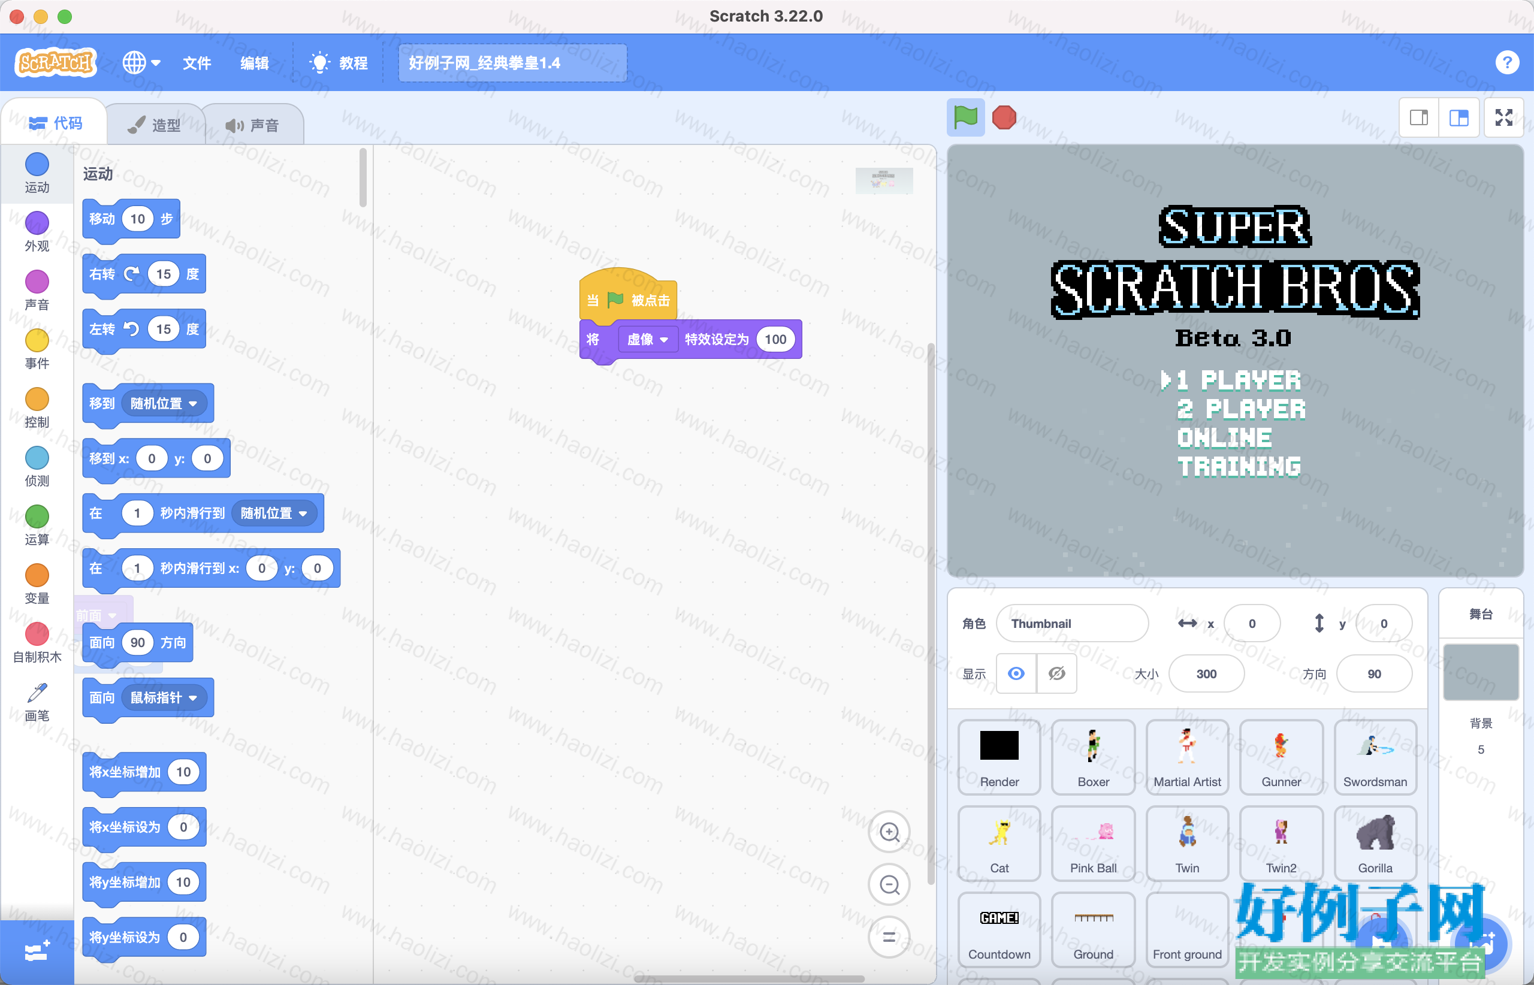Switch to large stage layout

(x=1459, y=117)
